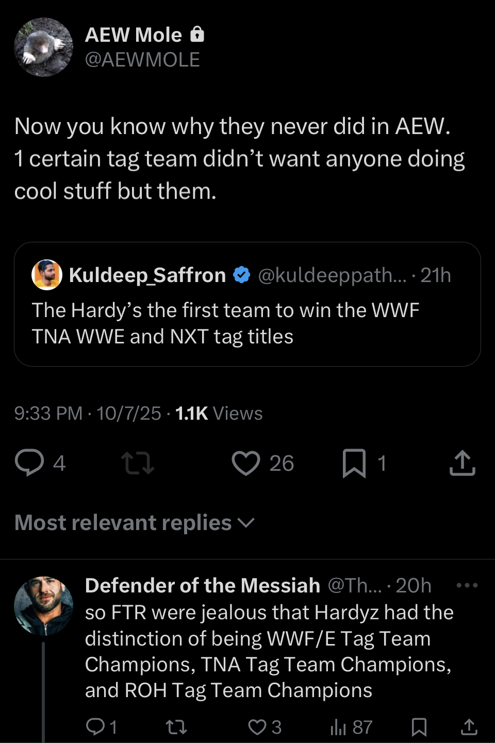The height and width of the screenshot is (743, 495).
Task: View the 1.1K Views count
Action: tap(219, 414)
